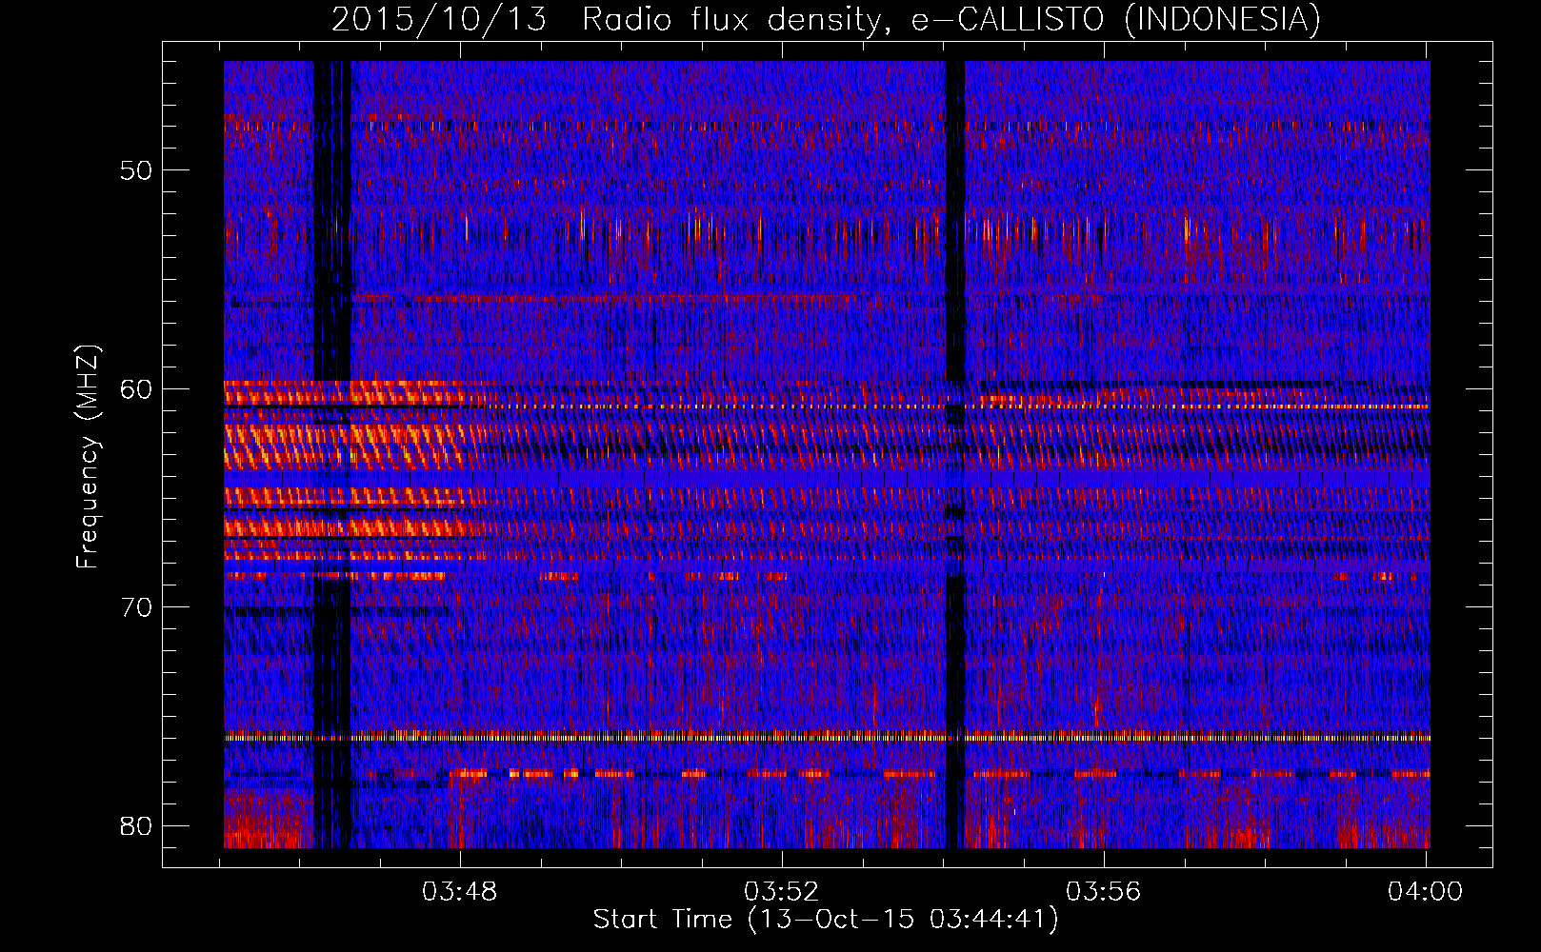Click the "Frequency (MHZ)" axis label

click(88, 457)
